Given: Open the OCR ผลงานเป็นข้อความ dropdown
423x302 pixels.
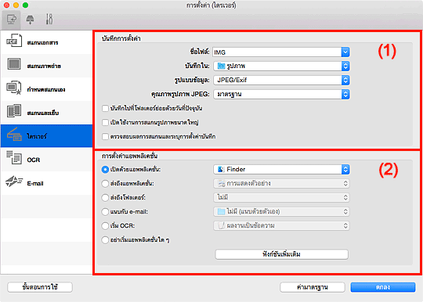Looking at the screenshot, I should click(x=281, y=225).
